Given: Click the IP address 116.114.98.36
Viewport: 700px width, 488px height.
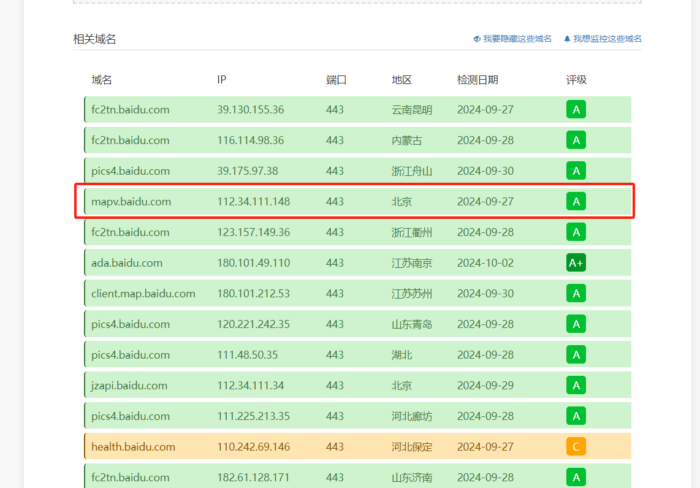Looking at the screenshot, I should [251, 140].
